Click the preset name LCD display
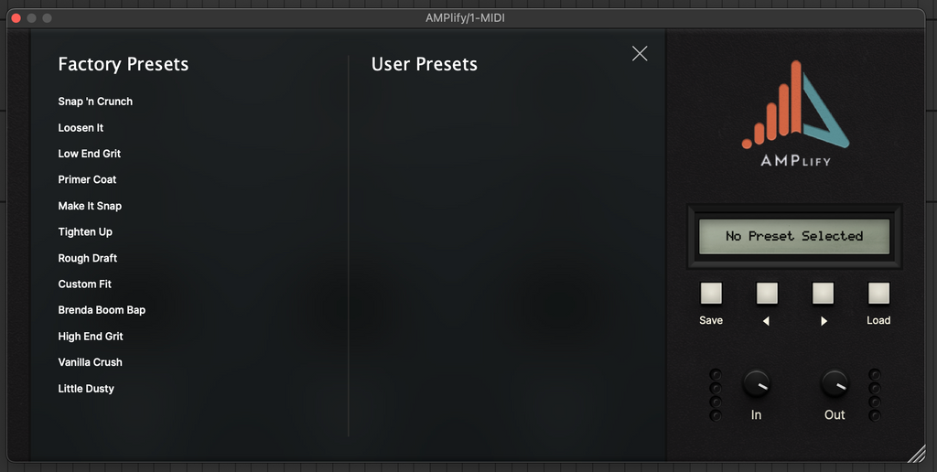 click(x=794, y=236)
